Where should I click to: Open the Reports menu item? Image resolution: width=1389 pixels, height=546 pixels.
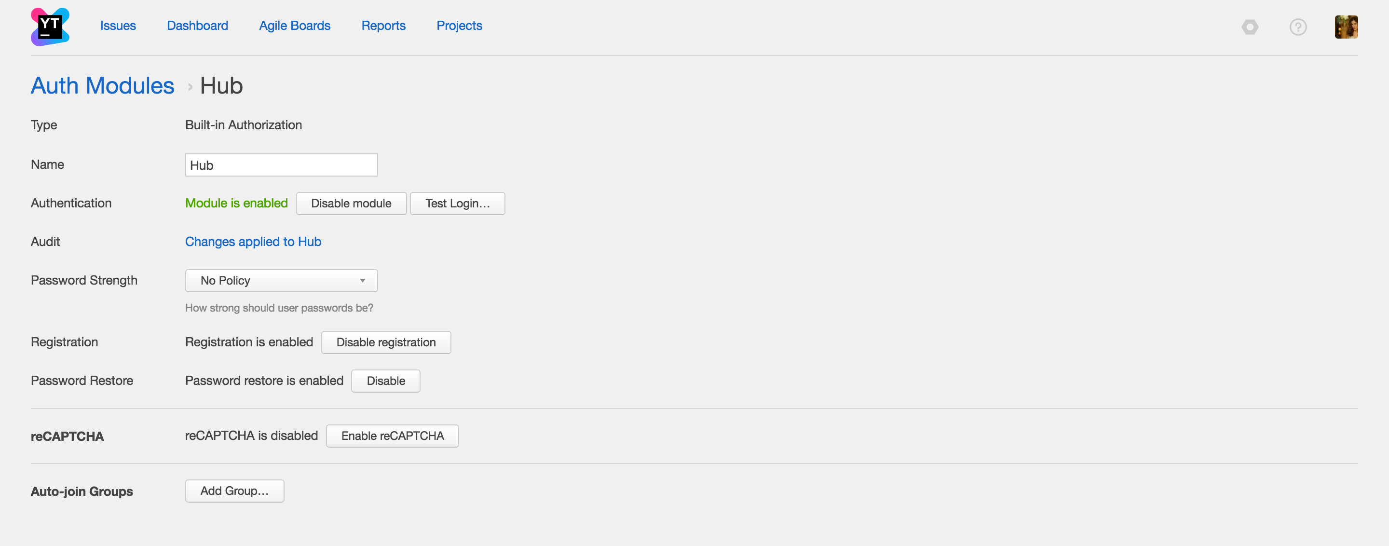[x=383, y=26]
